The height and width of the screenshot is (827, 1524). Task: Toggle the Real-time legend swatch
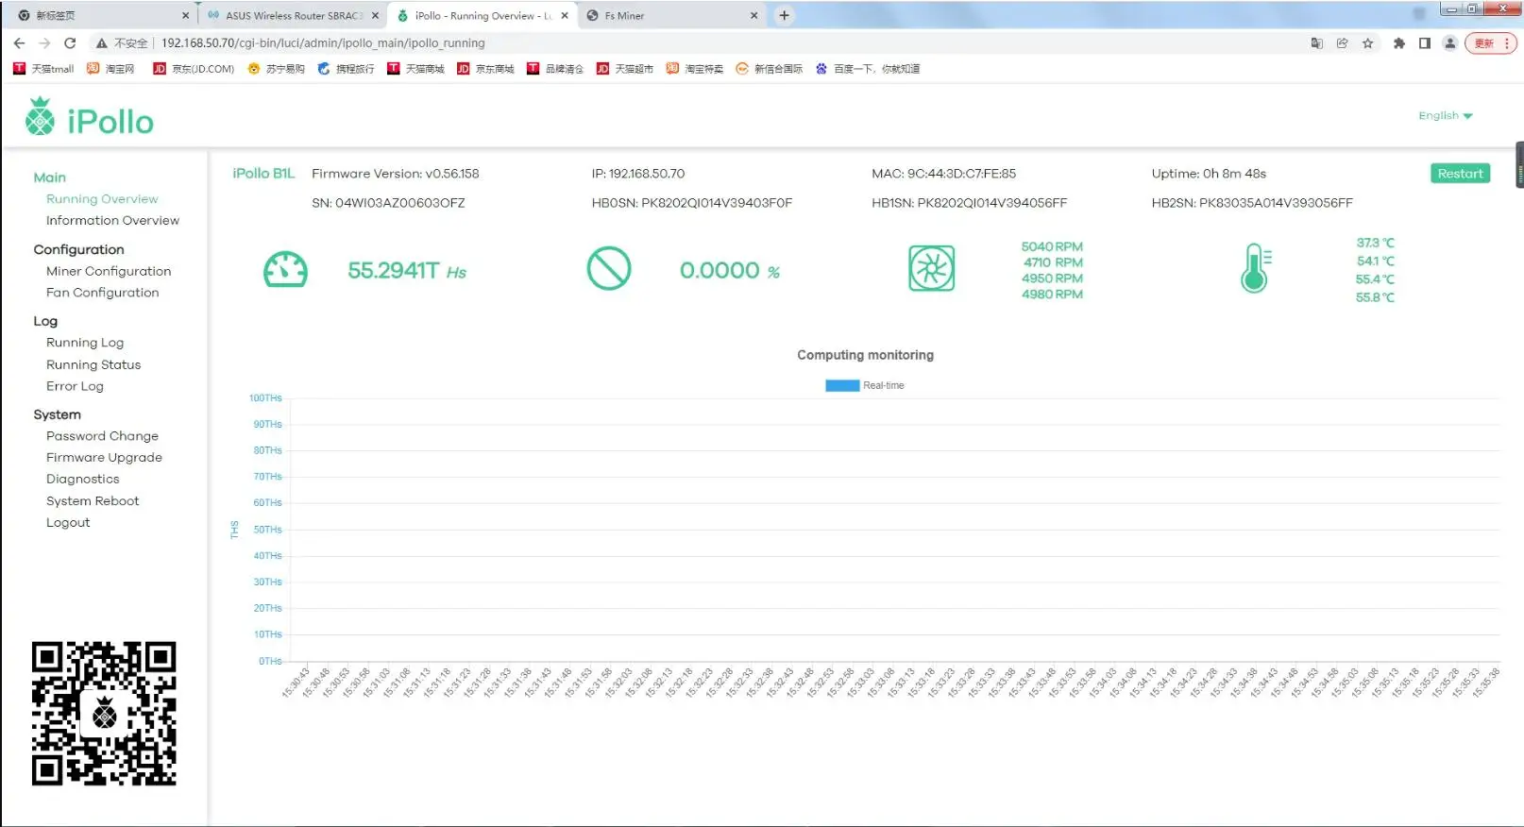842,385
